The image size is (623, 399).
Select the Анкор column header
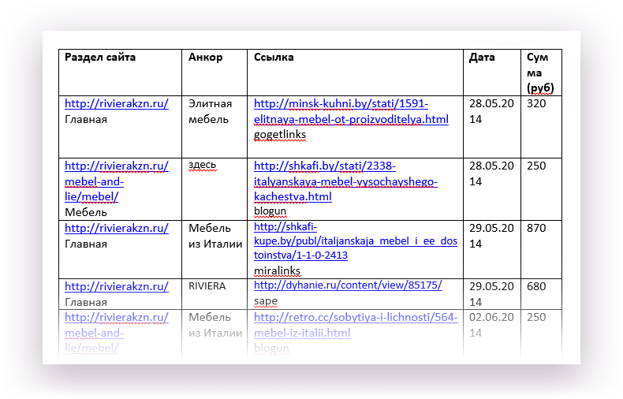tap(215, 73)
